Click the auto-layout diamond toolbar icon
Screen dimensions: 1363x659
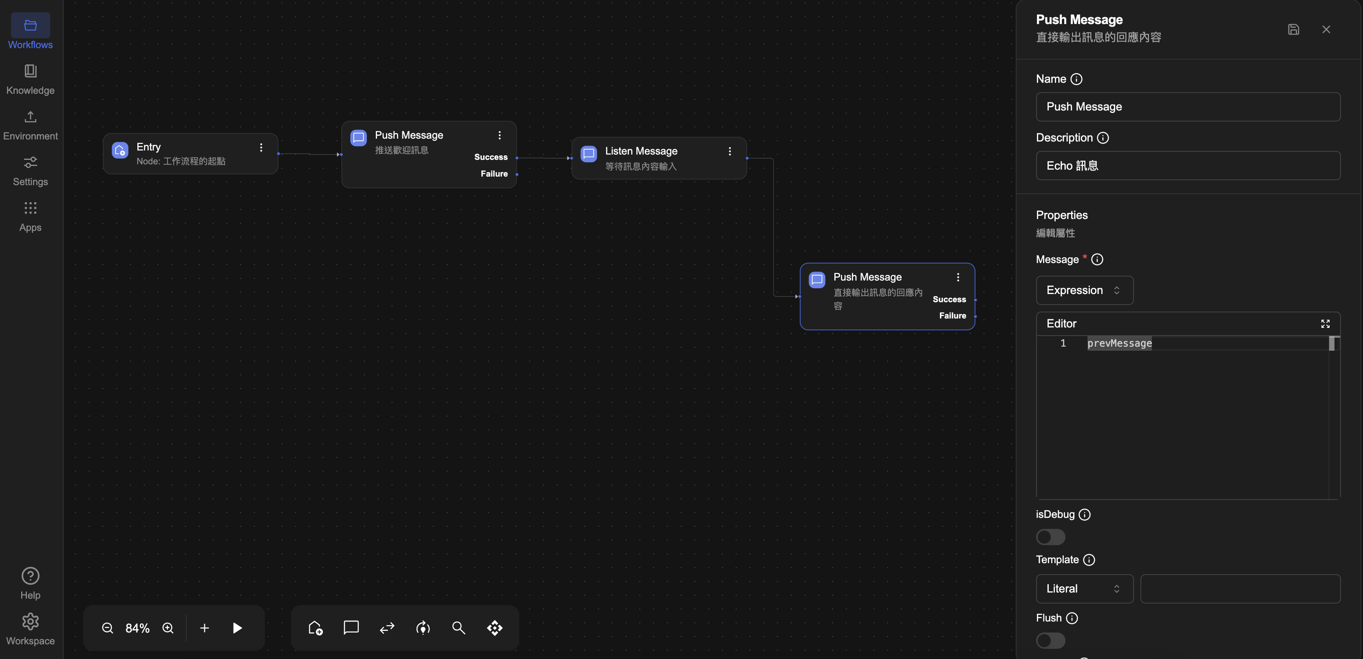point(494,628)
